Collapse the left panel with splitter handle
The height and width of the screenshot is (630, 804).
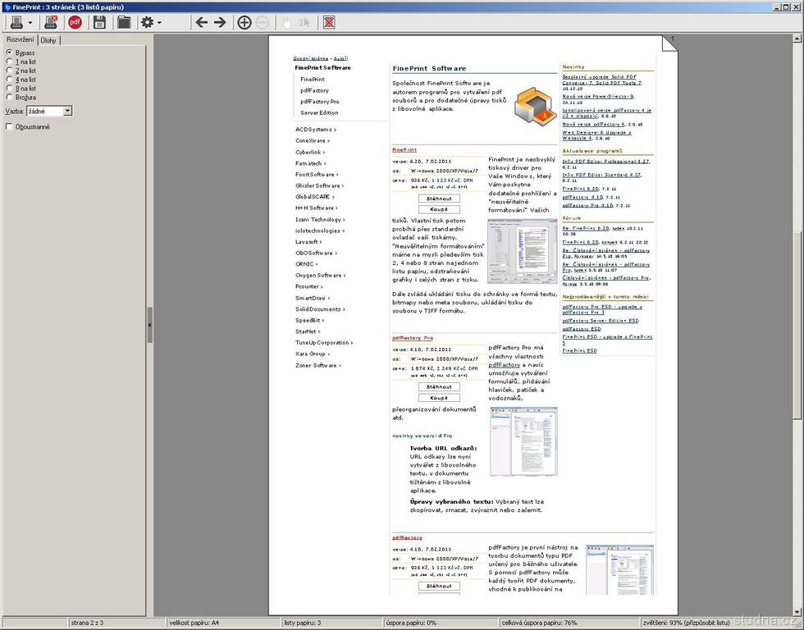tap(149, 325)
